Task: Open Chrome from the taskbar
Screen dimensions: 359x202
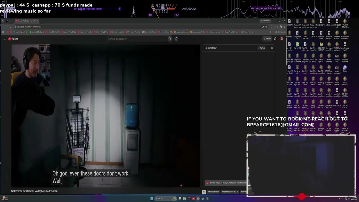Action: coord(198,199)
